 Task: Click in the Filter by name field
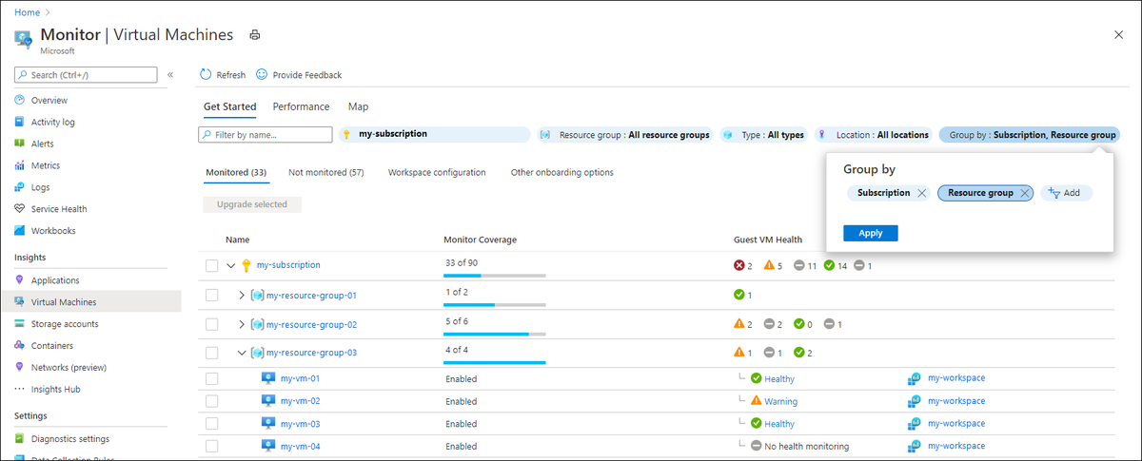(x=266, y=135)
